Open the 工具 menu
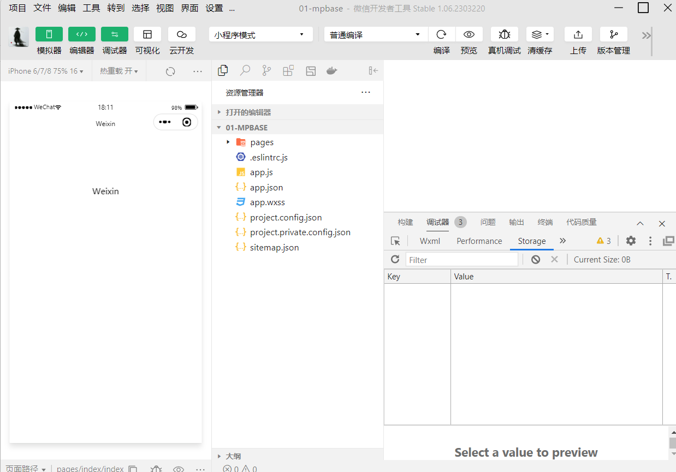676x472 pixels. click(91, 8)
